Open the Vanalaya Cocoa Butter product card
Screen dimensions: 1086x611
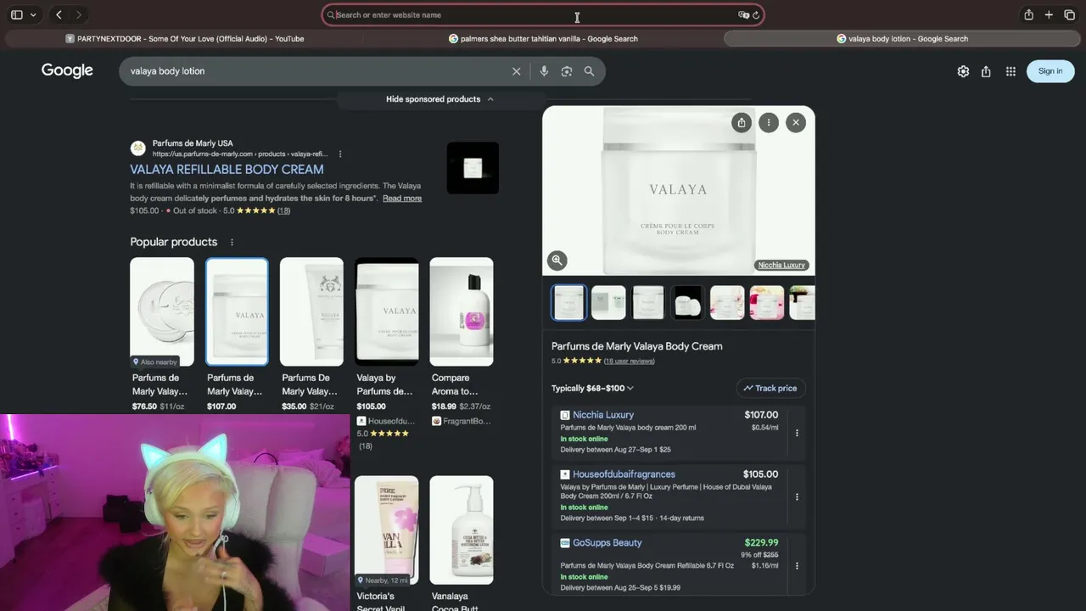tap(462, 543)
